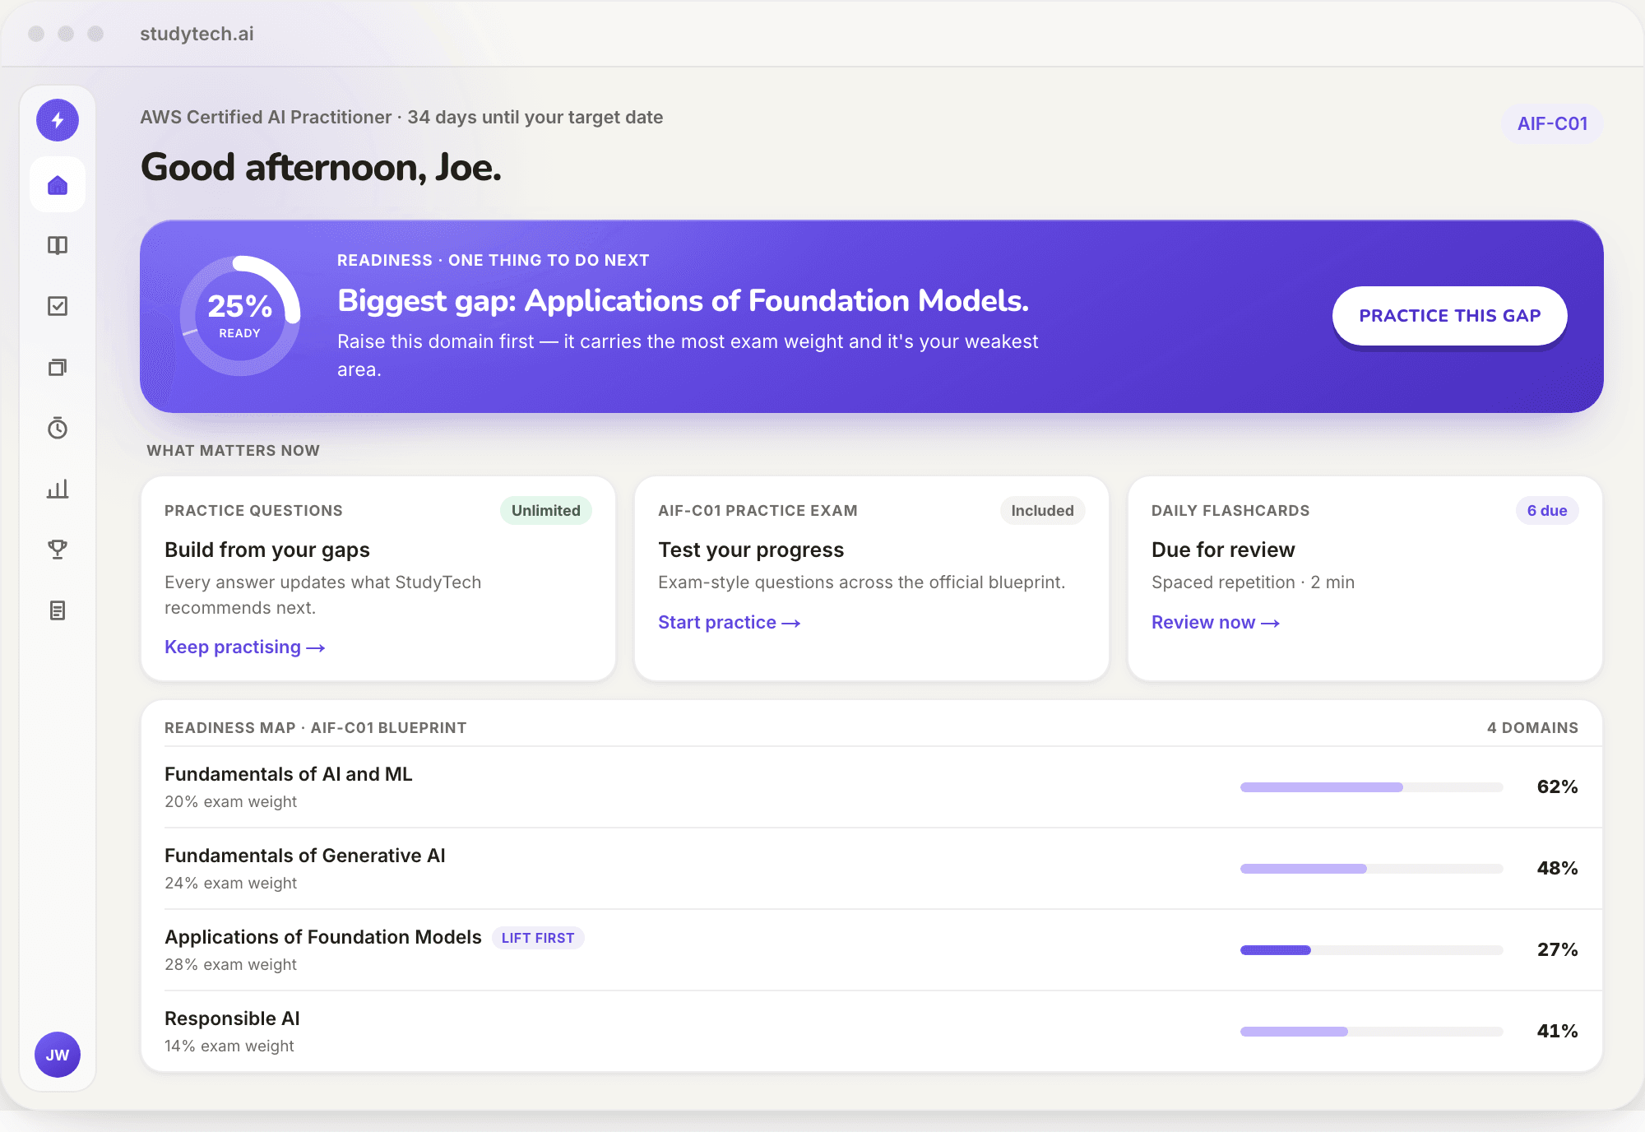
Task: Click the StudyTech lightning bolt logo
Action: coord(58,120)
